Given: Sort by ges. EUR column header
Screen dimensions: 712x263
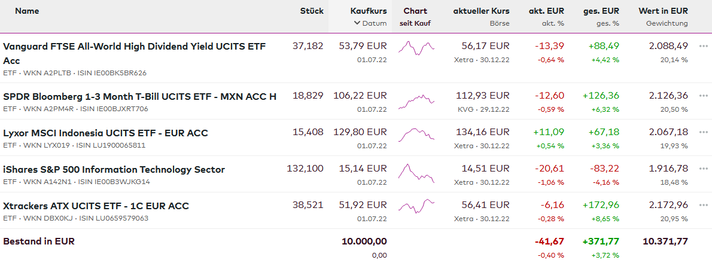Looking at the screenshot, I should [601, 11].
